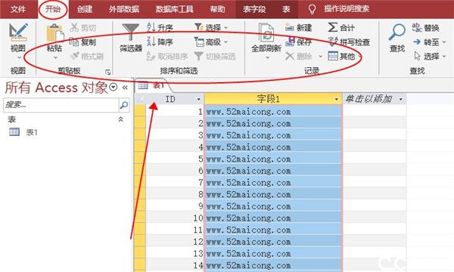The image size is (454, 272).
Task: Open View (视图) dropdown arrow
Action: 18,57
